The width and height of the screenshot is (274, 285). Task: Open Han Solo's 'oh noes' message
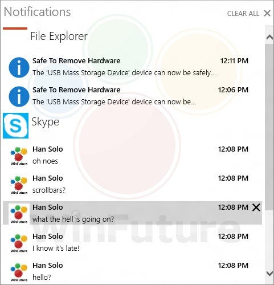[x=132, y=155]
